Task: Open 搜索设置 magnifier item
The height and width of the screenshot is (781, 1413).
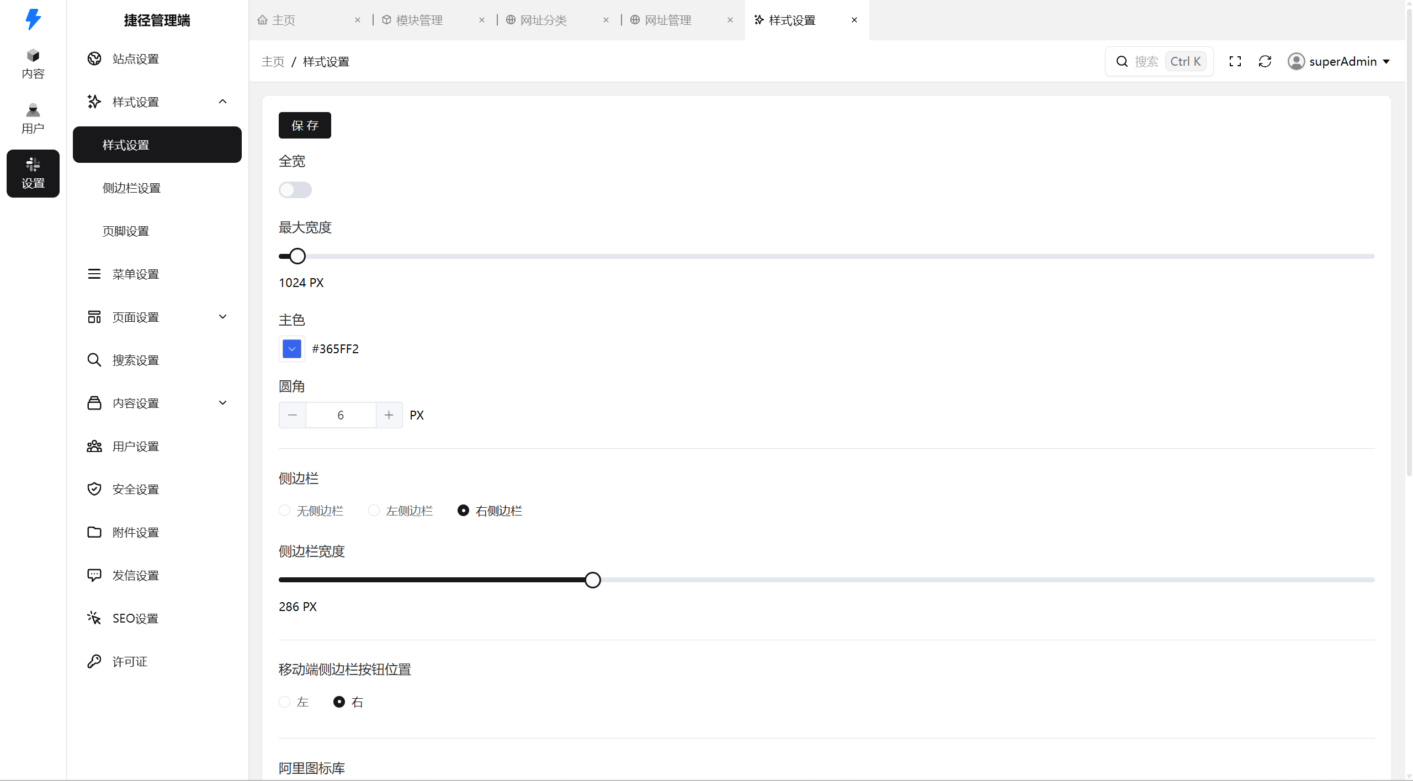Action: (157, 360)
